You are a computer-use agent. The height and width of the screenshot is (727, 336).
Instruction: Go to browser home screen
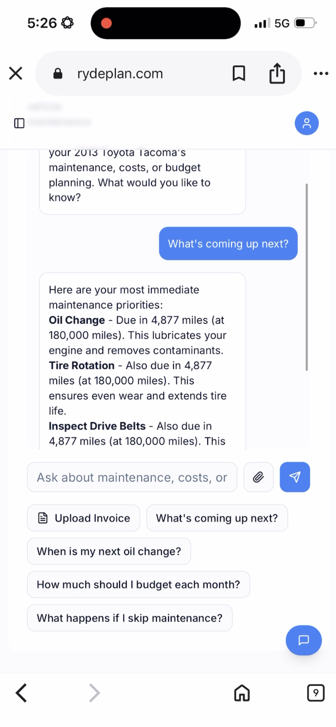[241, 692]
